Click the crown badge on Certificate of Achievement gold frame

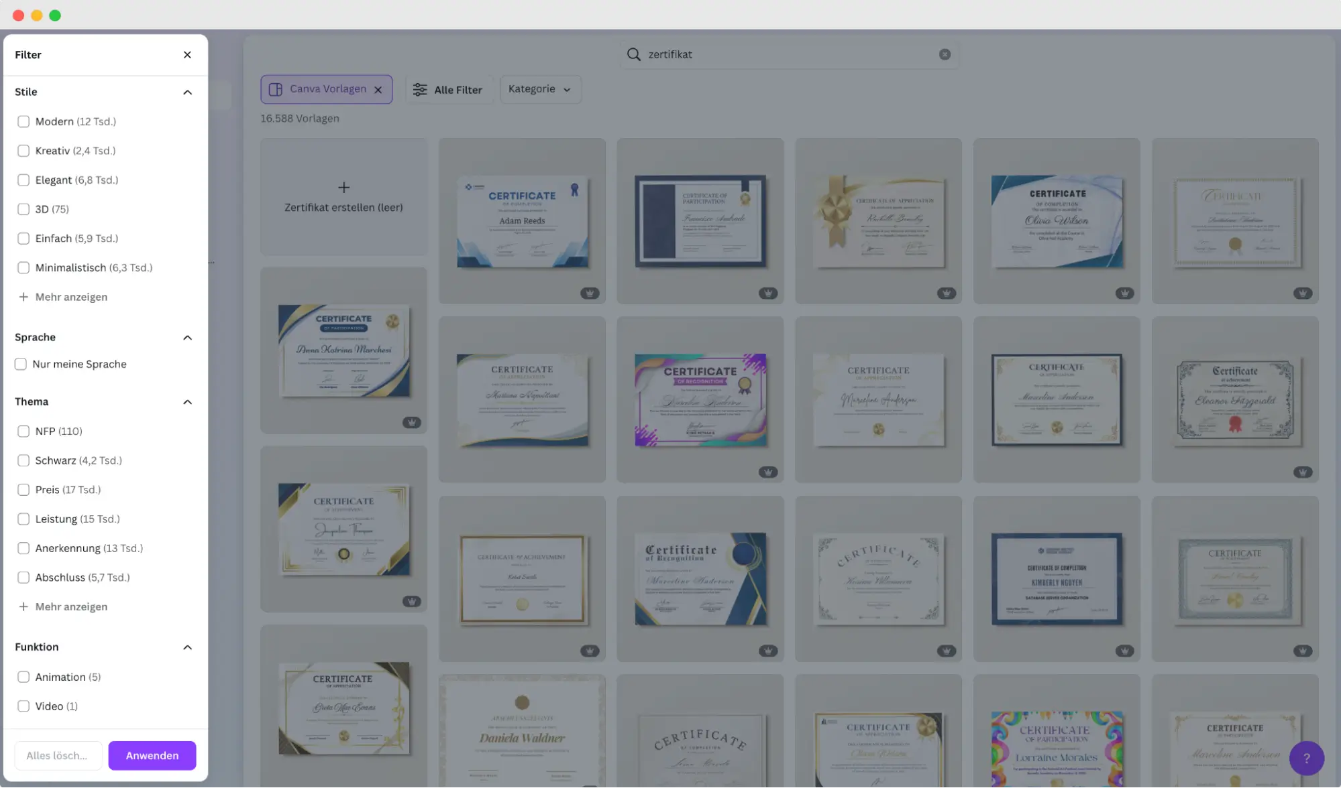[590, 651]
